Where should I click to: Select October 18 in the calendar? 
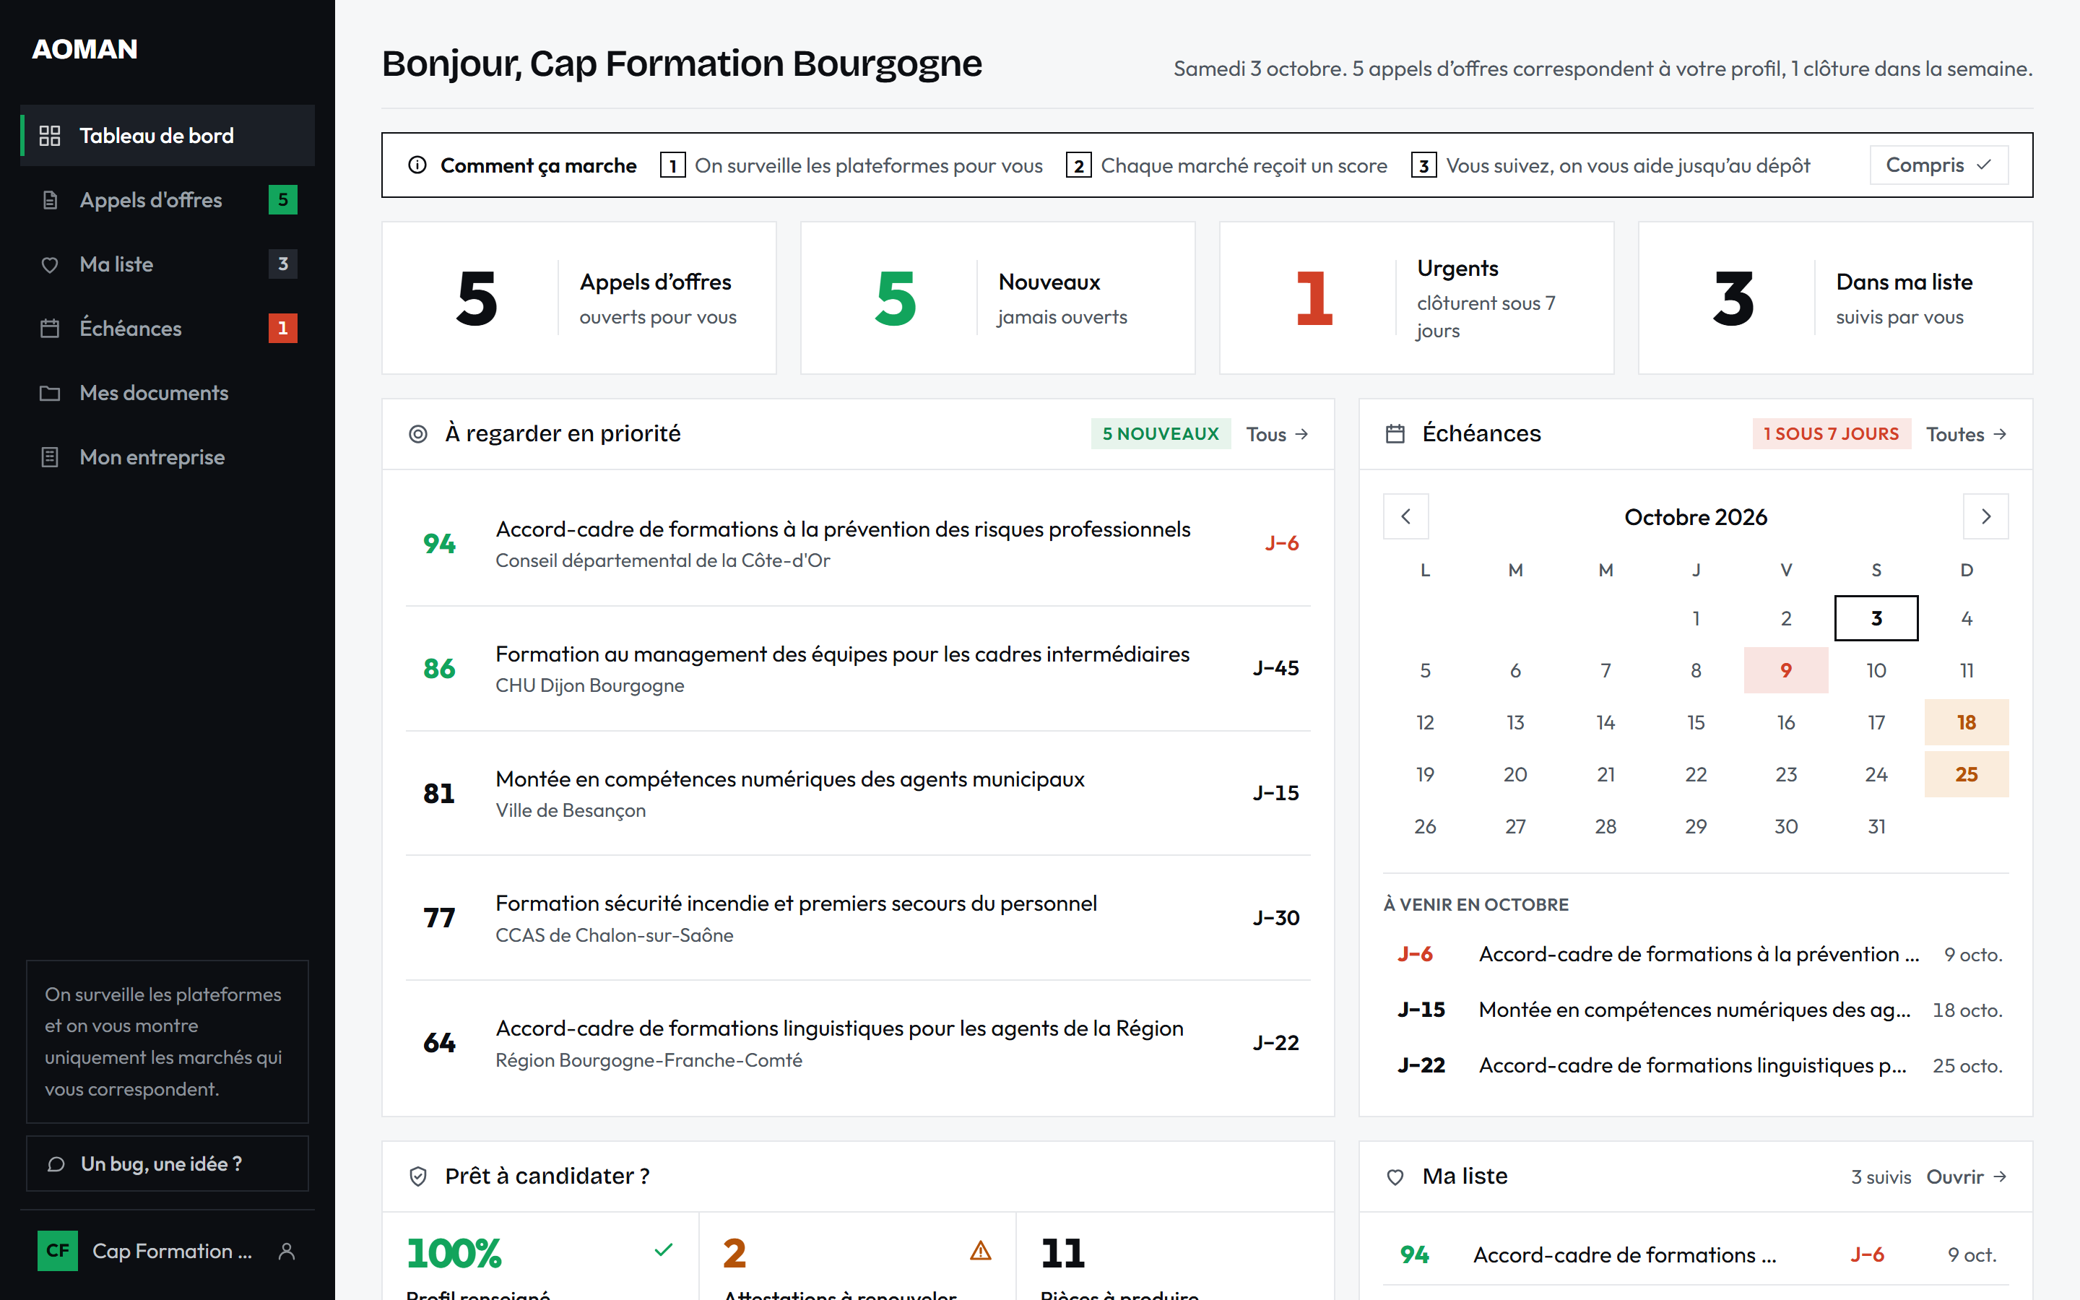click(1967, 722)
